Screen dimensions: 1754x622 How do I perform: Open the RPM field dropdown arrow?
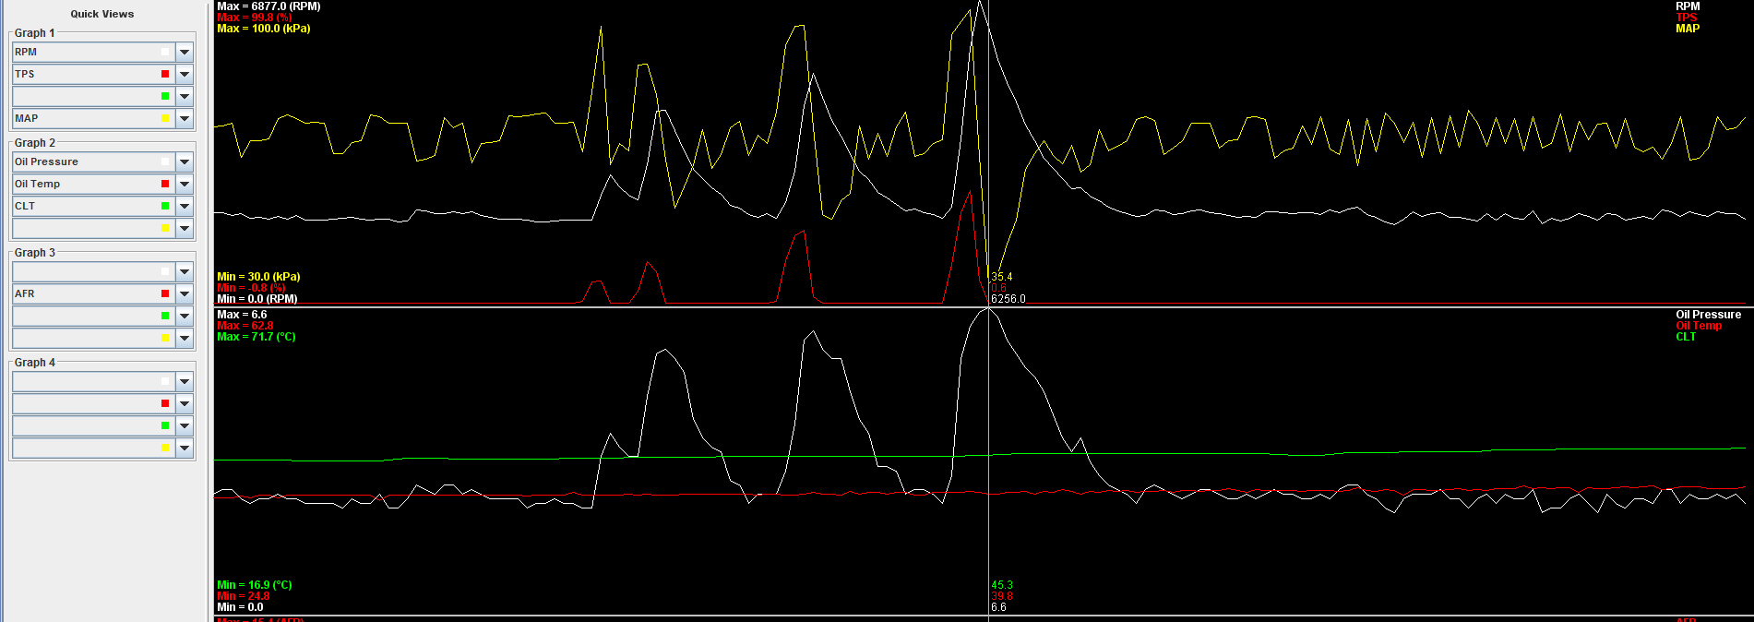[185, 53]
